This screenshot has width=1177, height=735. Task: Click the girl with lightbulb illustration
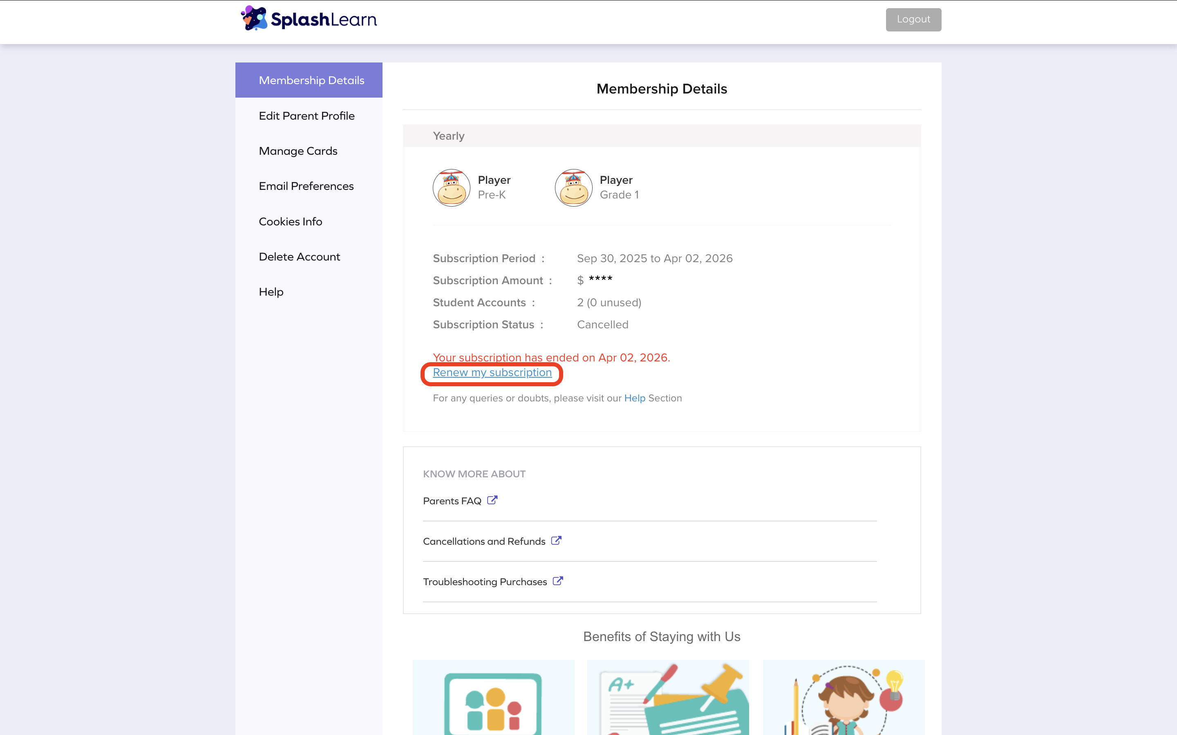(x=844, y=697)
